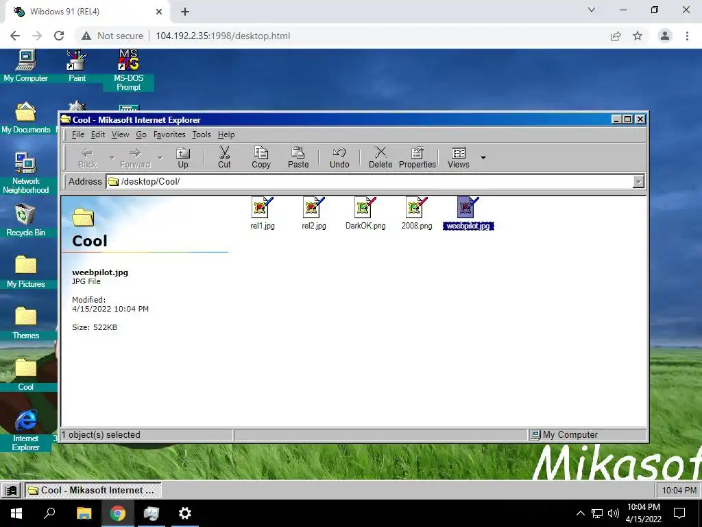Open My Computer desktop icon

pos(25,65)
